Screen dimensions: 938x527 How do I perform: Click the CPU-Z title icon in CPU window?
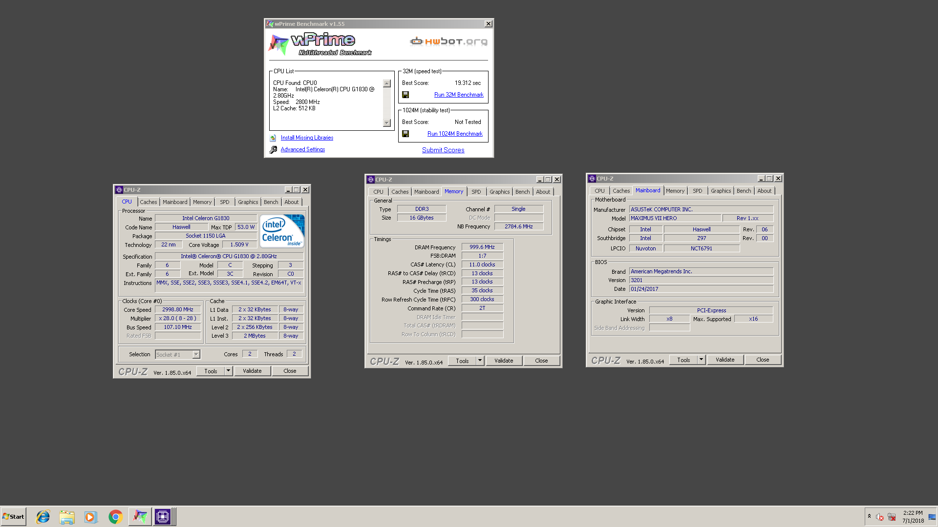click(119, 190)
